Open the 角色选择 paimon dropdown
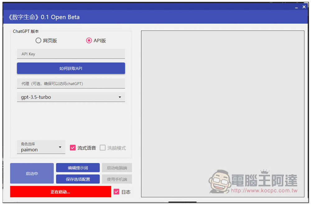 pyautogui.click(x=41, y=147)
